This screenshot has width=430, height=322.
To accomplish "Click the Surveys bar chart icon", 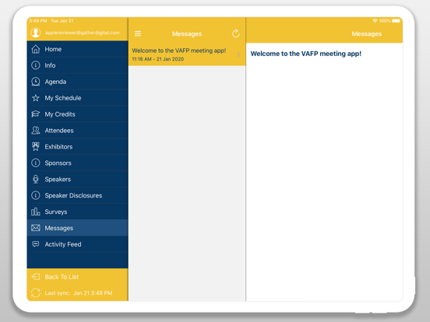I will point(36,212).
